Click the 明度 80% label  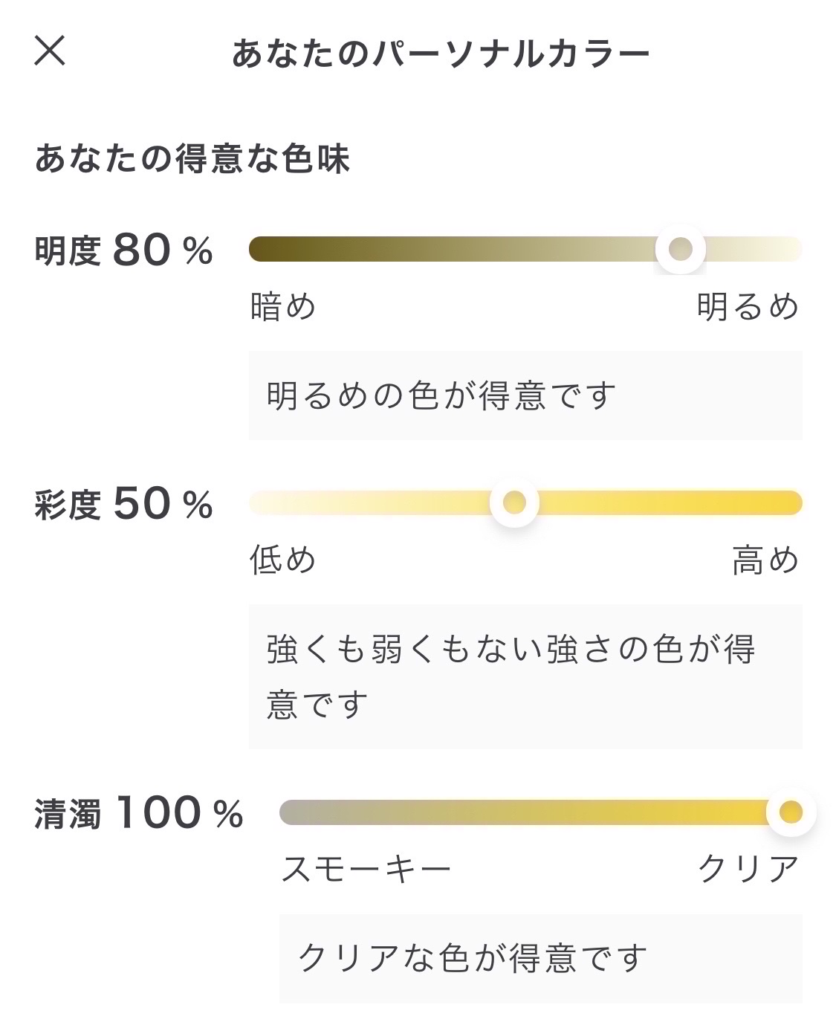coord(124,250)
